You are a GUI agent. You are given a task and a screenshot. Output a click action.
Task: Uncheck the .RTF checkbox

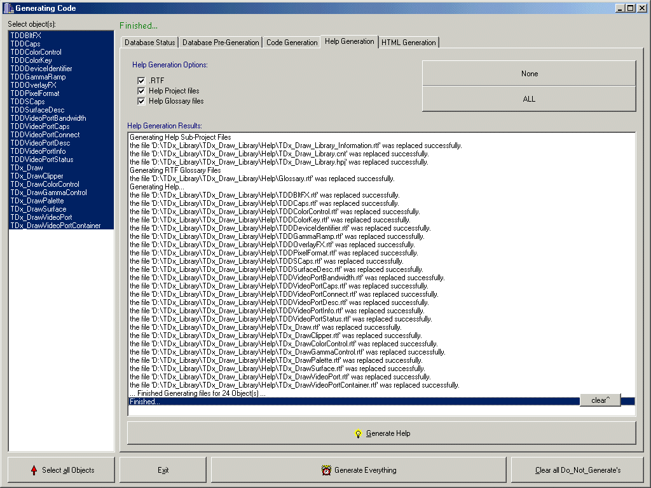pyautogui.click(x=142, y=81)
